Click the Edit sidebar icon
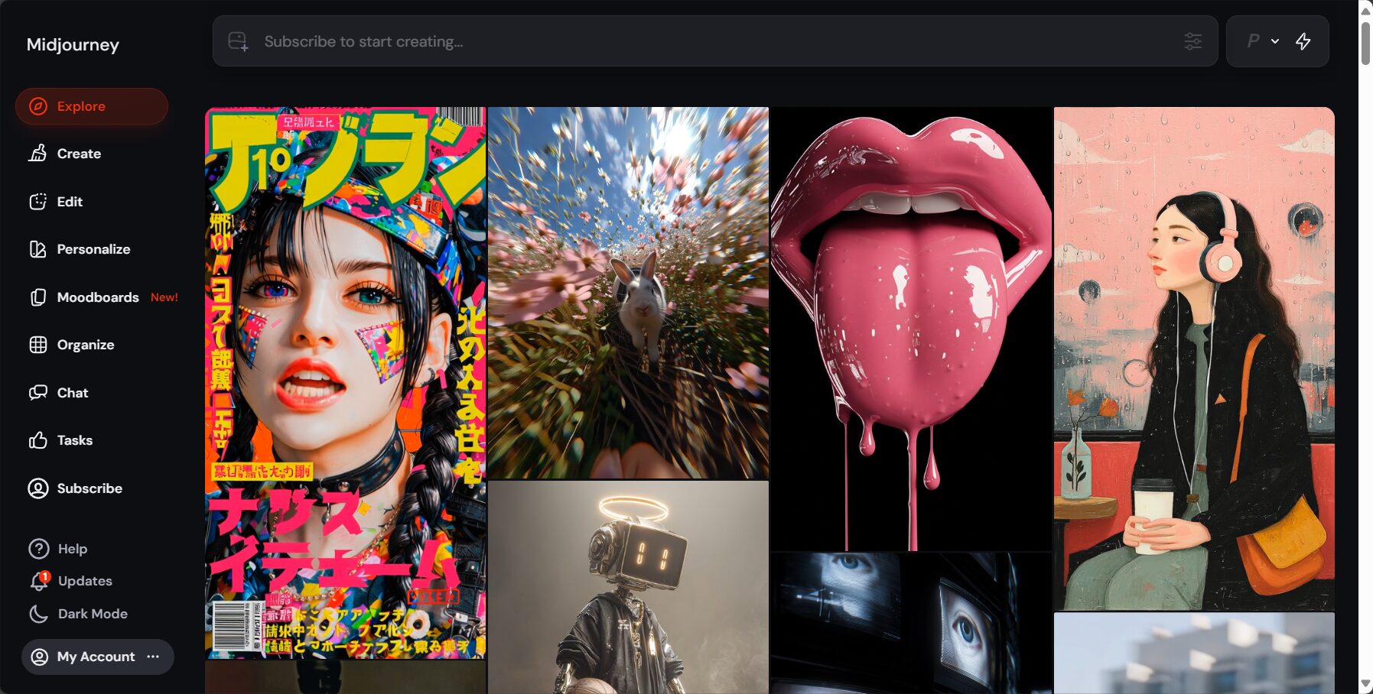The image size is (1373, 694). point(38,202)
